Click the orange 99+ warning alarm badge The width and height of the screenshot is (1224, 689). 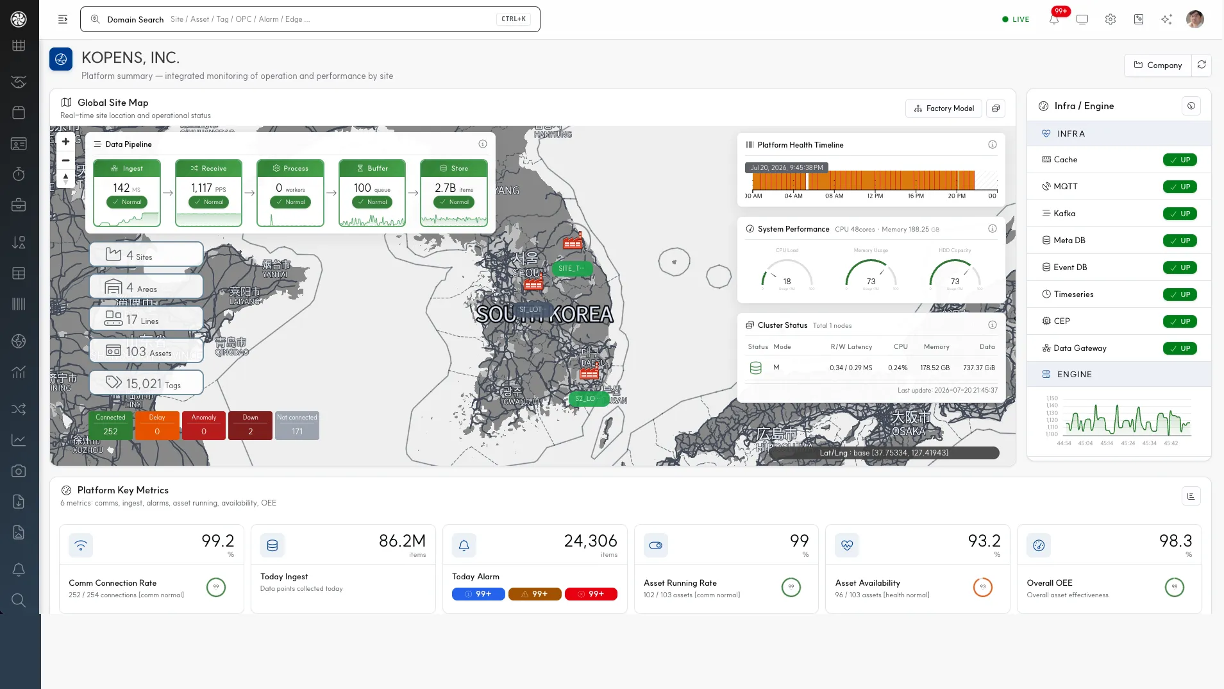tap(535, 594)
